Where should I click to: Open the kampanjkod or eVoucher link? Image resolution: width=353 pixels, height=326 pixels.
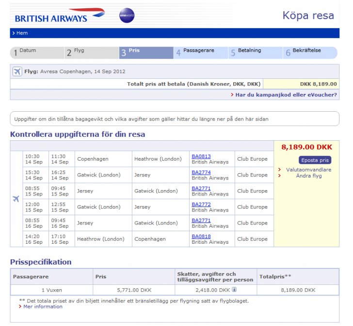pos(286,95)
